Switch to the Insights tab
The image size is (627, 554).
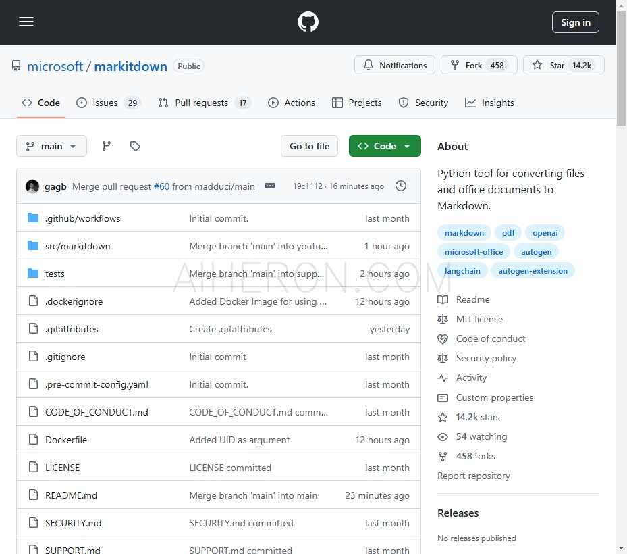coord(489,103)
